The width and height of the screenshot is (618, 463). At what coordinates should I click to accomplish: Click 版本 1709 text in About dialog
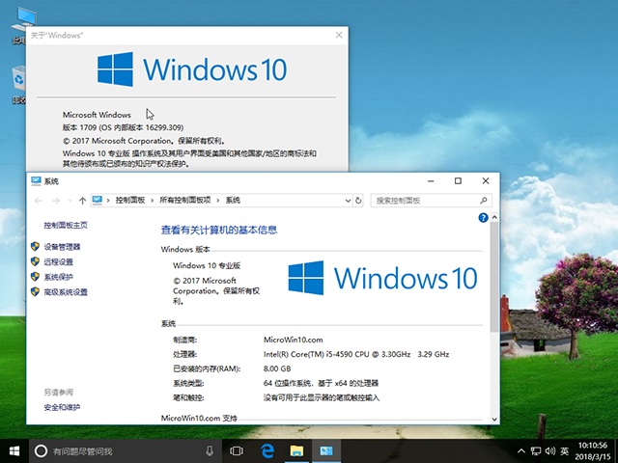coord(123,127)
